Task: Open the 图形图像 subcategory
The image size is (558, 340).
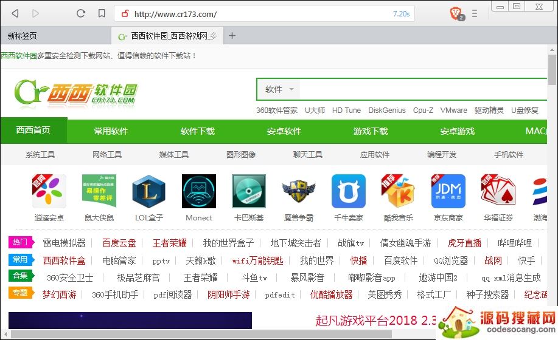Action: click(x=241, y=154)
